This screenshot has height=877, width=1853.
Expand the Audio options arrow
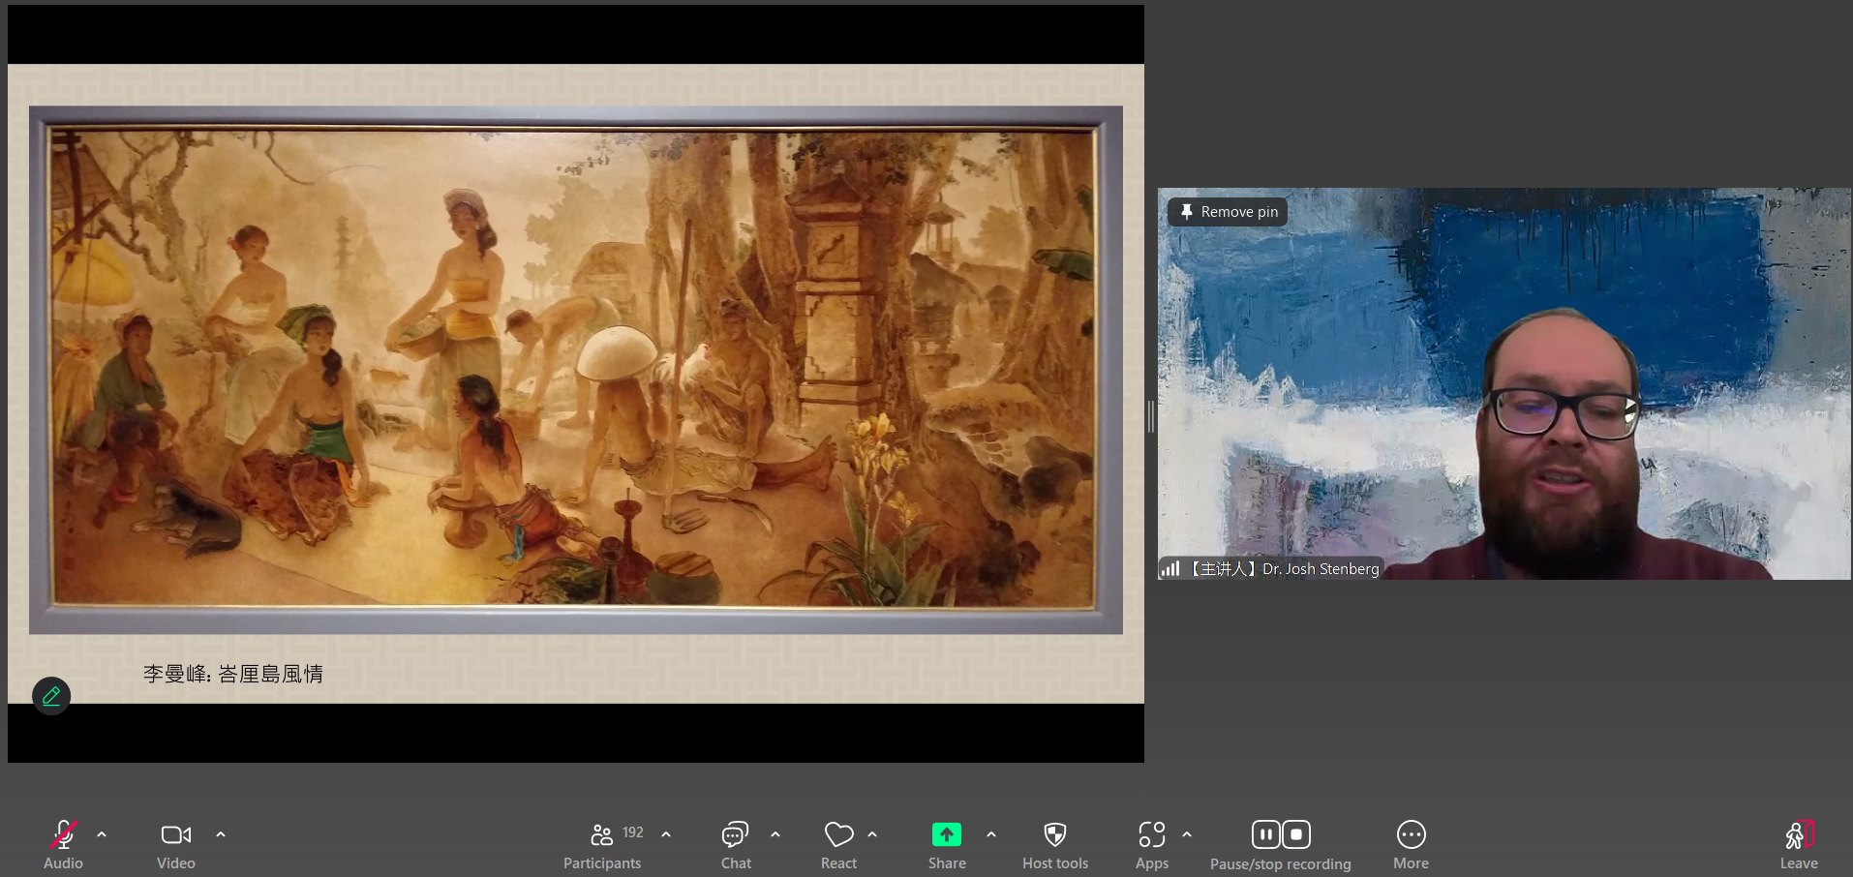pyautogui.click(x=102, y=834)
